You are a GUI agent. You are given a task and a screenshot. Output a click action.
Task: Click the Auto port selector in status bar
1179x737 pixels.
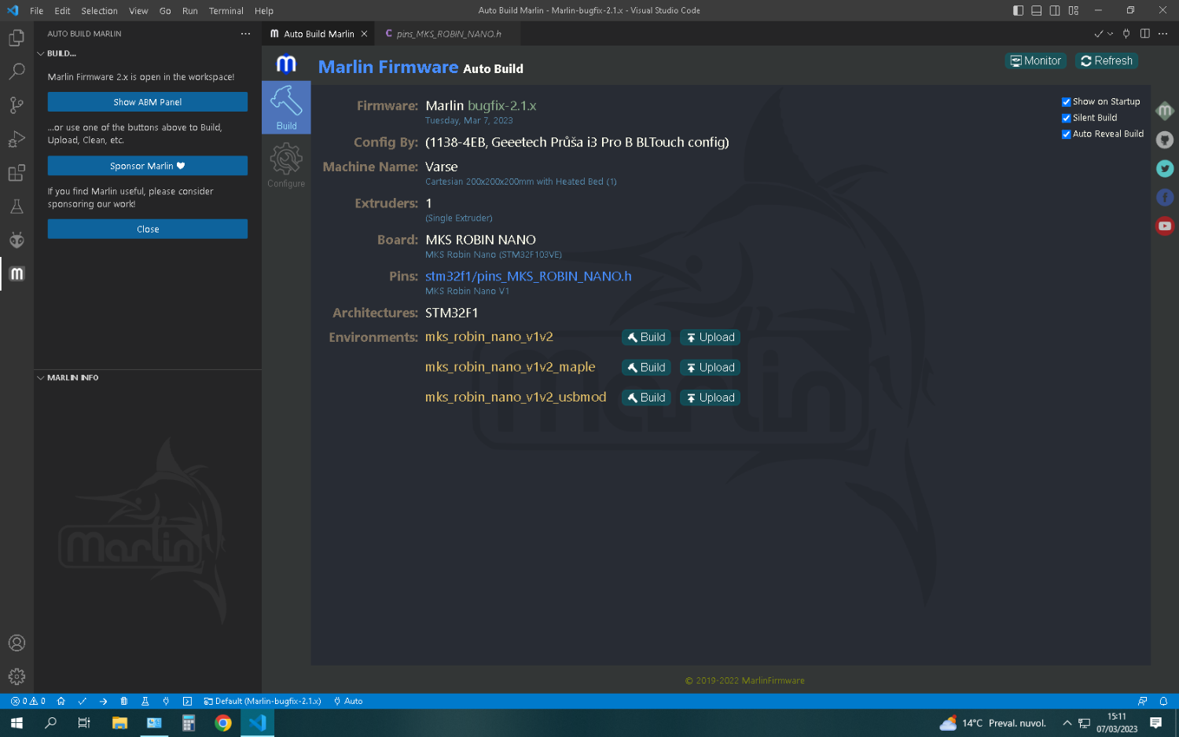click(348, 701)
